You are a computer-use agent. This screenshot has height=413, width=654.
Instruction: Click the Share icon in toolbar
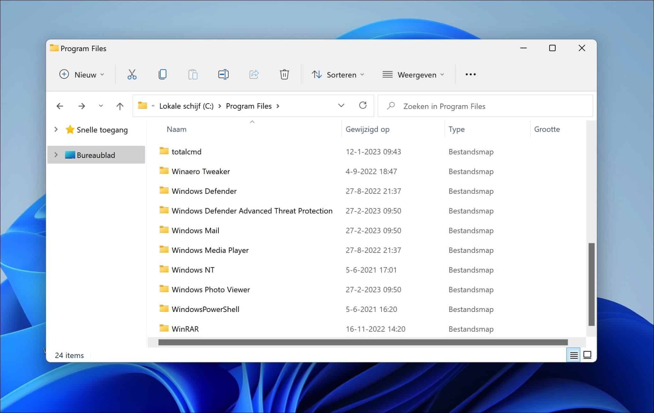(254, 74)
